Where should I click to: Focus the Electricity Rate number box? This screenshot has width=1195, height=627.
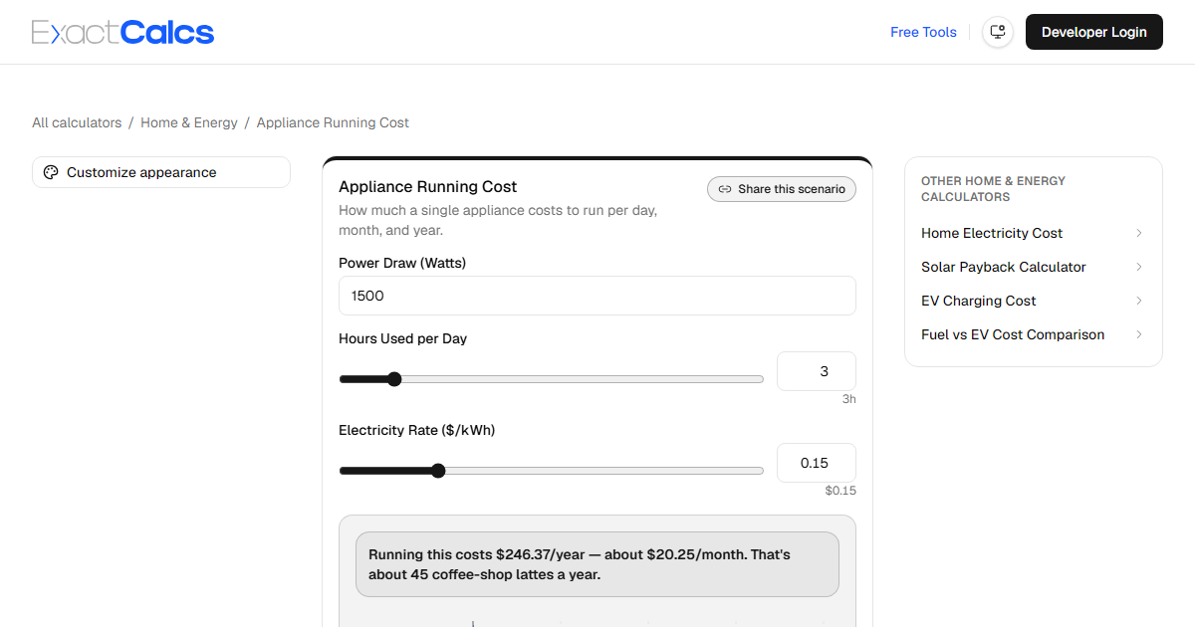coord(817,463)
